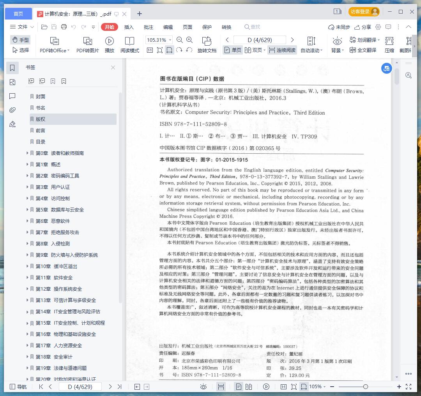Viewport: 421px width, 396px height.
Task: Expand 第17章 人力资源安全 bookmark
Action: 27,345
